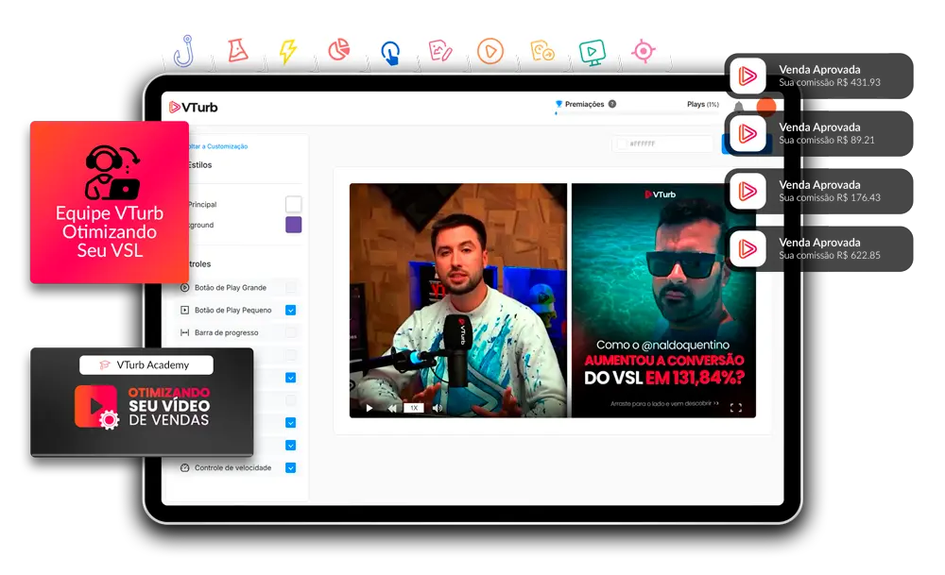The height and width of the screenshot is (575, 945).
Task: Click play icon on R$ 89.21 notification
Action: point(747,134)
